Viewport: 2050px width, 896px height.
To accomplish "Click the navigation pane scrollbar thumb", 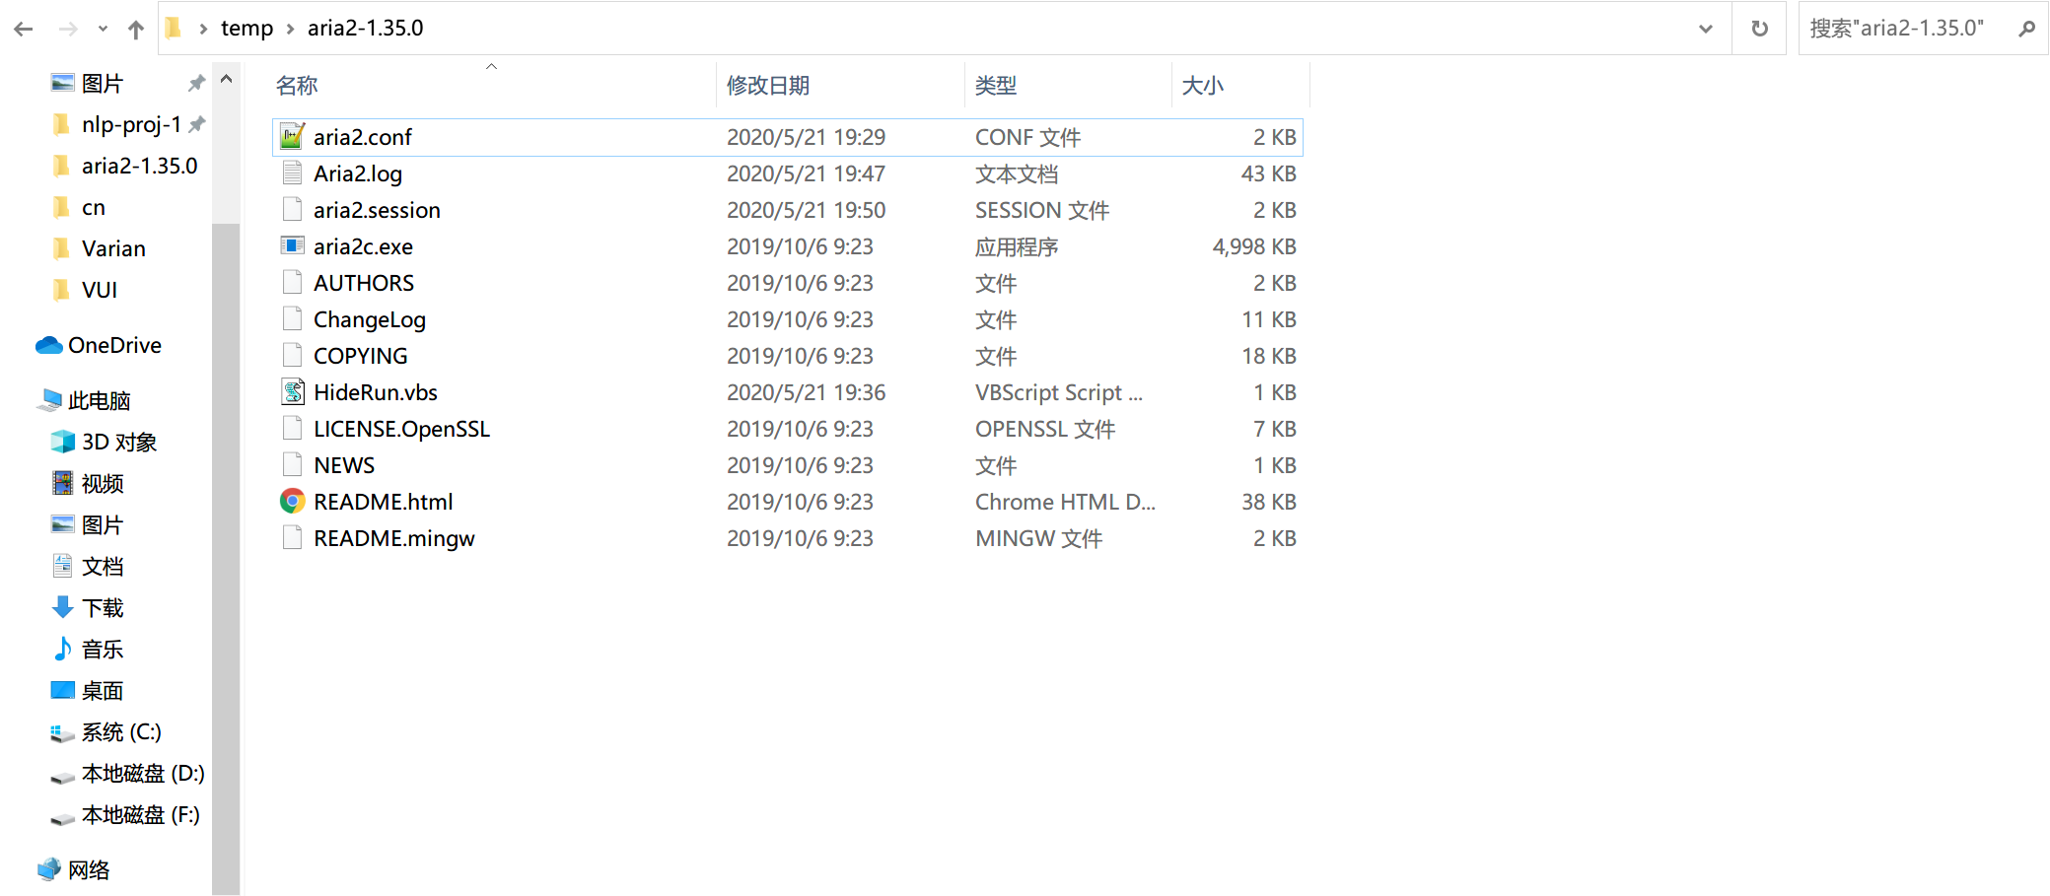I will coord(226,559).
